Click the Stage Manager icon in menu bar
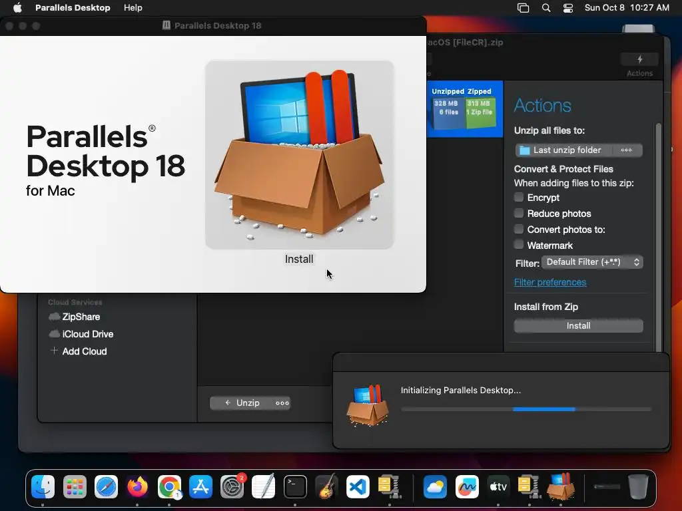The height and width of the screenshot is (511, 682). click(x=523, y=8)
